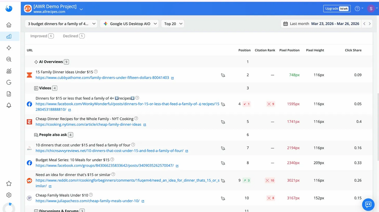Open external link icon for nytimes URL
The width and height of the screenshot is (379, 212).
(145, 125)
